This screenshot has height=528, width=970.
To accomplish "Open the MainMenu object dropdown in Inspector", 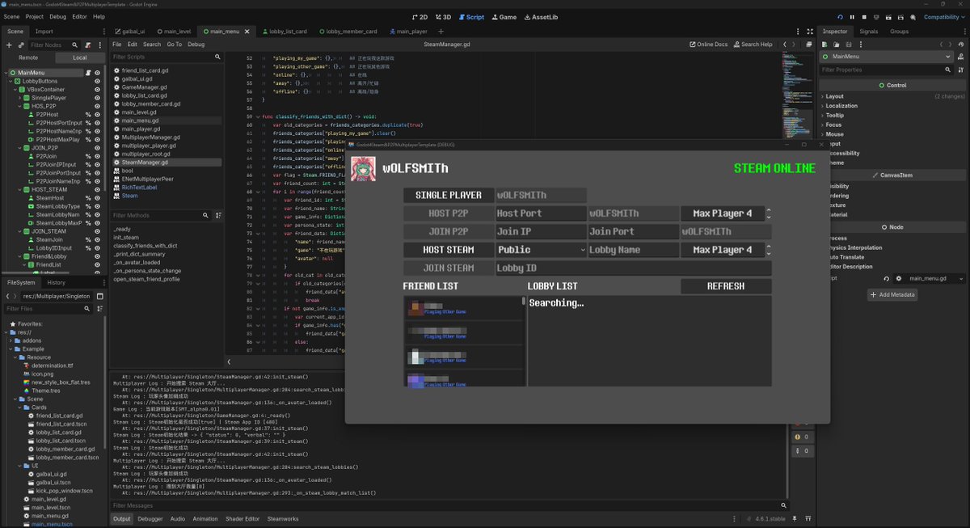I will (x=886, y=57).
